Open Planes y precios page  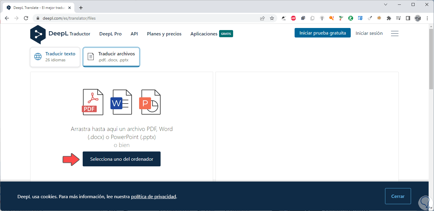pos(164,34)
